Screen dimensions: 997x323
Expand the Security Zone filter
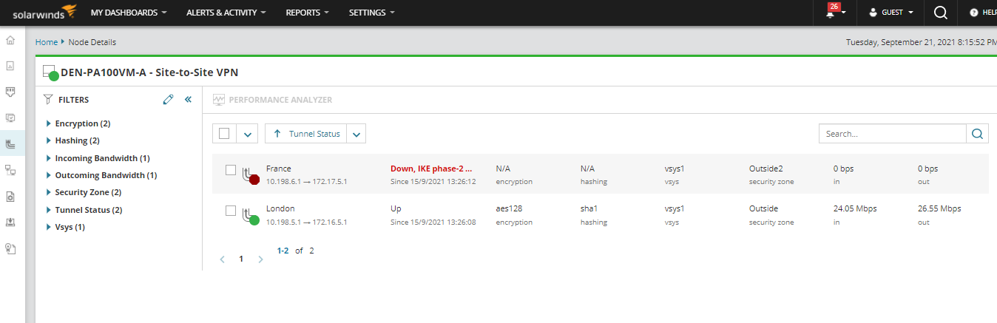tap(49, 192)
